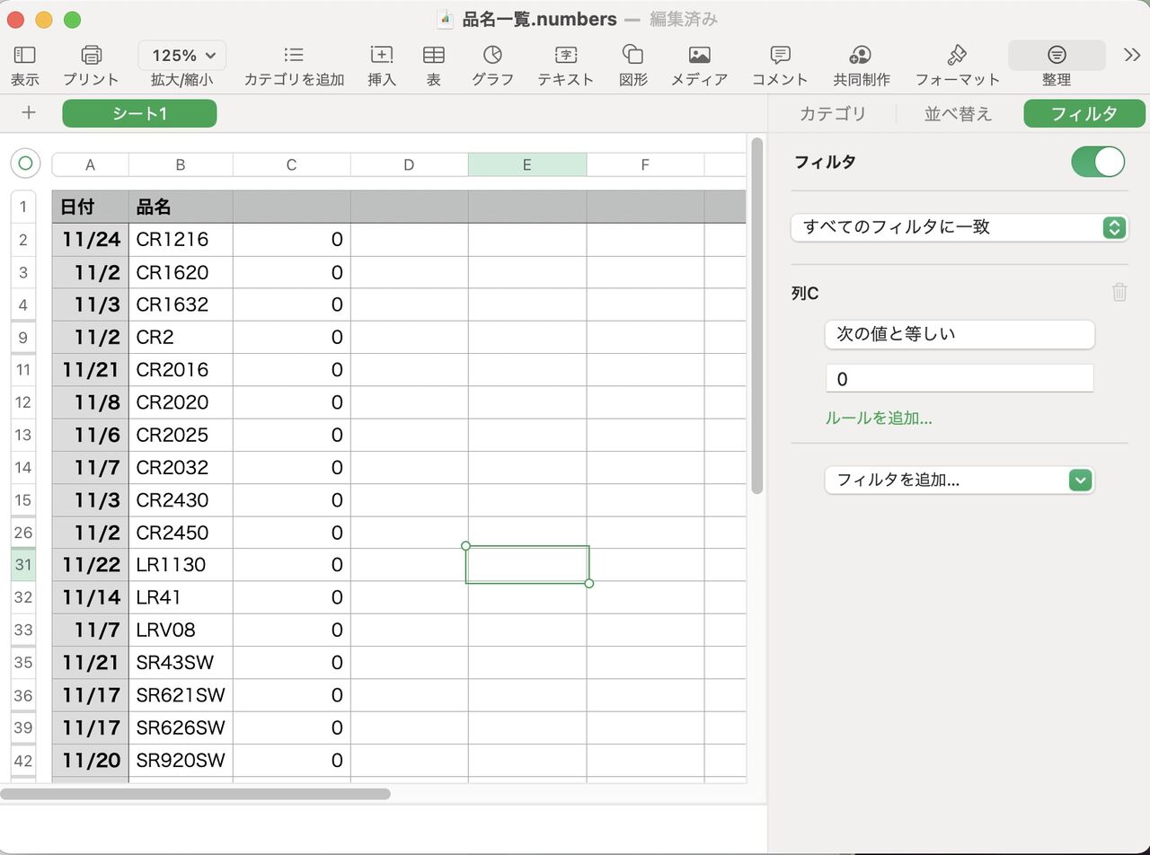
Task: Select the LR1130 cell
Action: [x=181, y=565]
